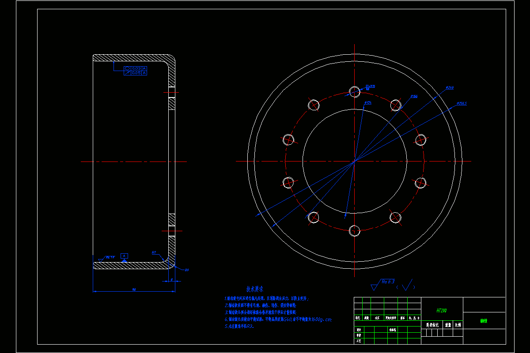Select the 90 width dimension text
The height and width of the screenshot is (353, 530).
point(134,289)
